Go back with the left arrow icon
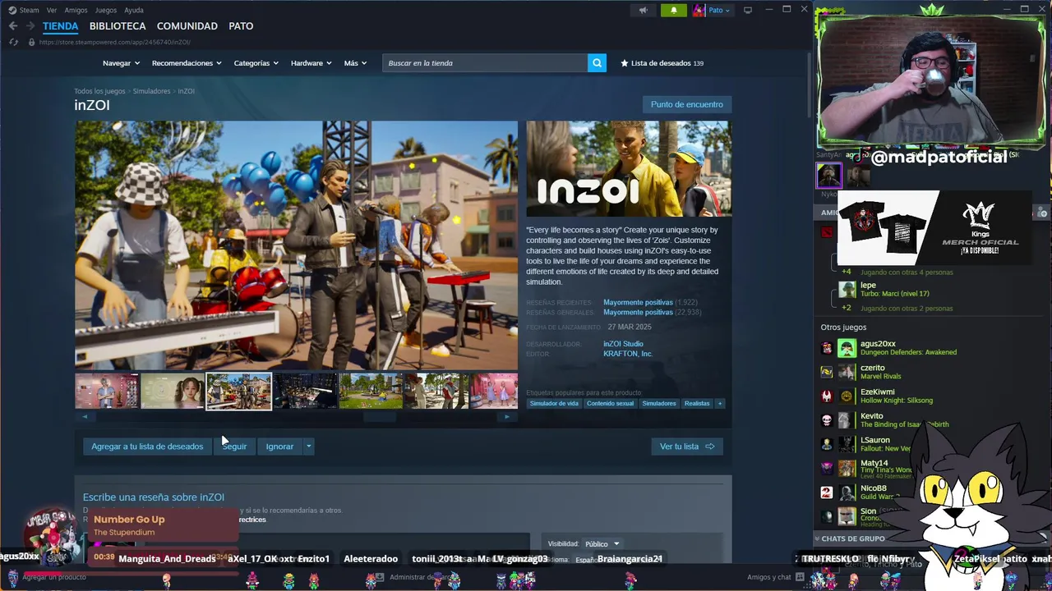 tap(13, 26)
